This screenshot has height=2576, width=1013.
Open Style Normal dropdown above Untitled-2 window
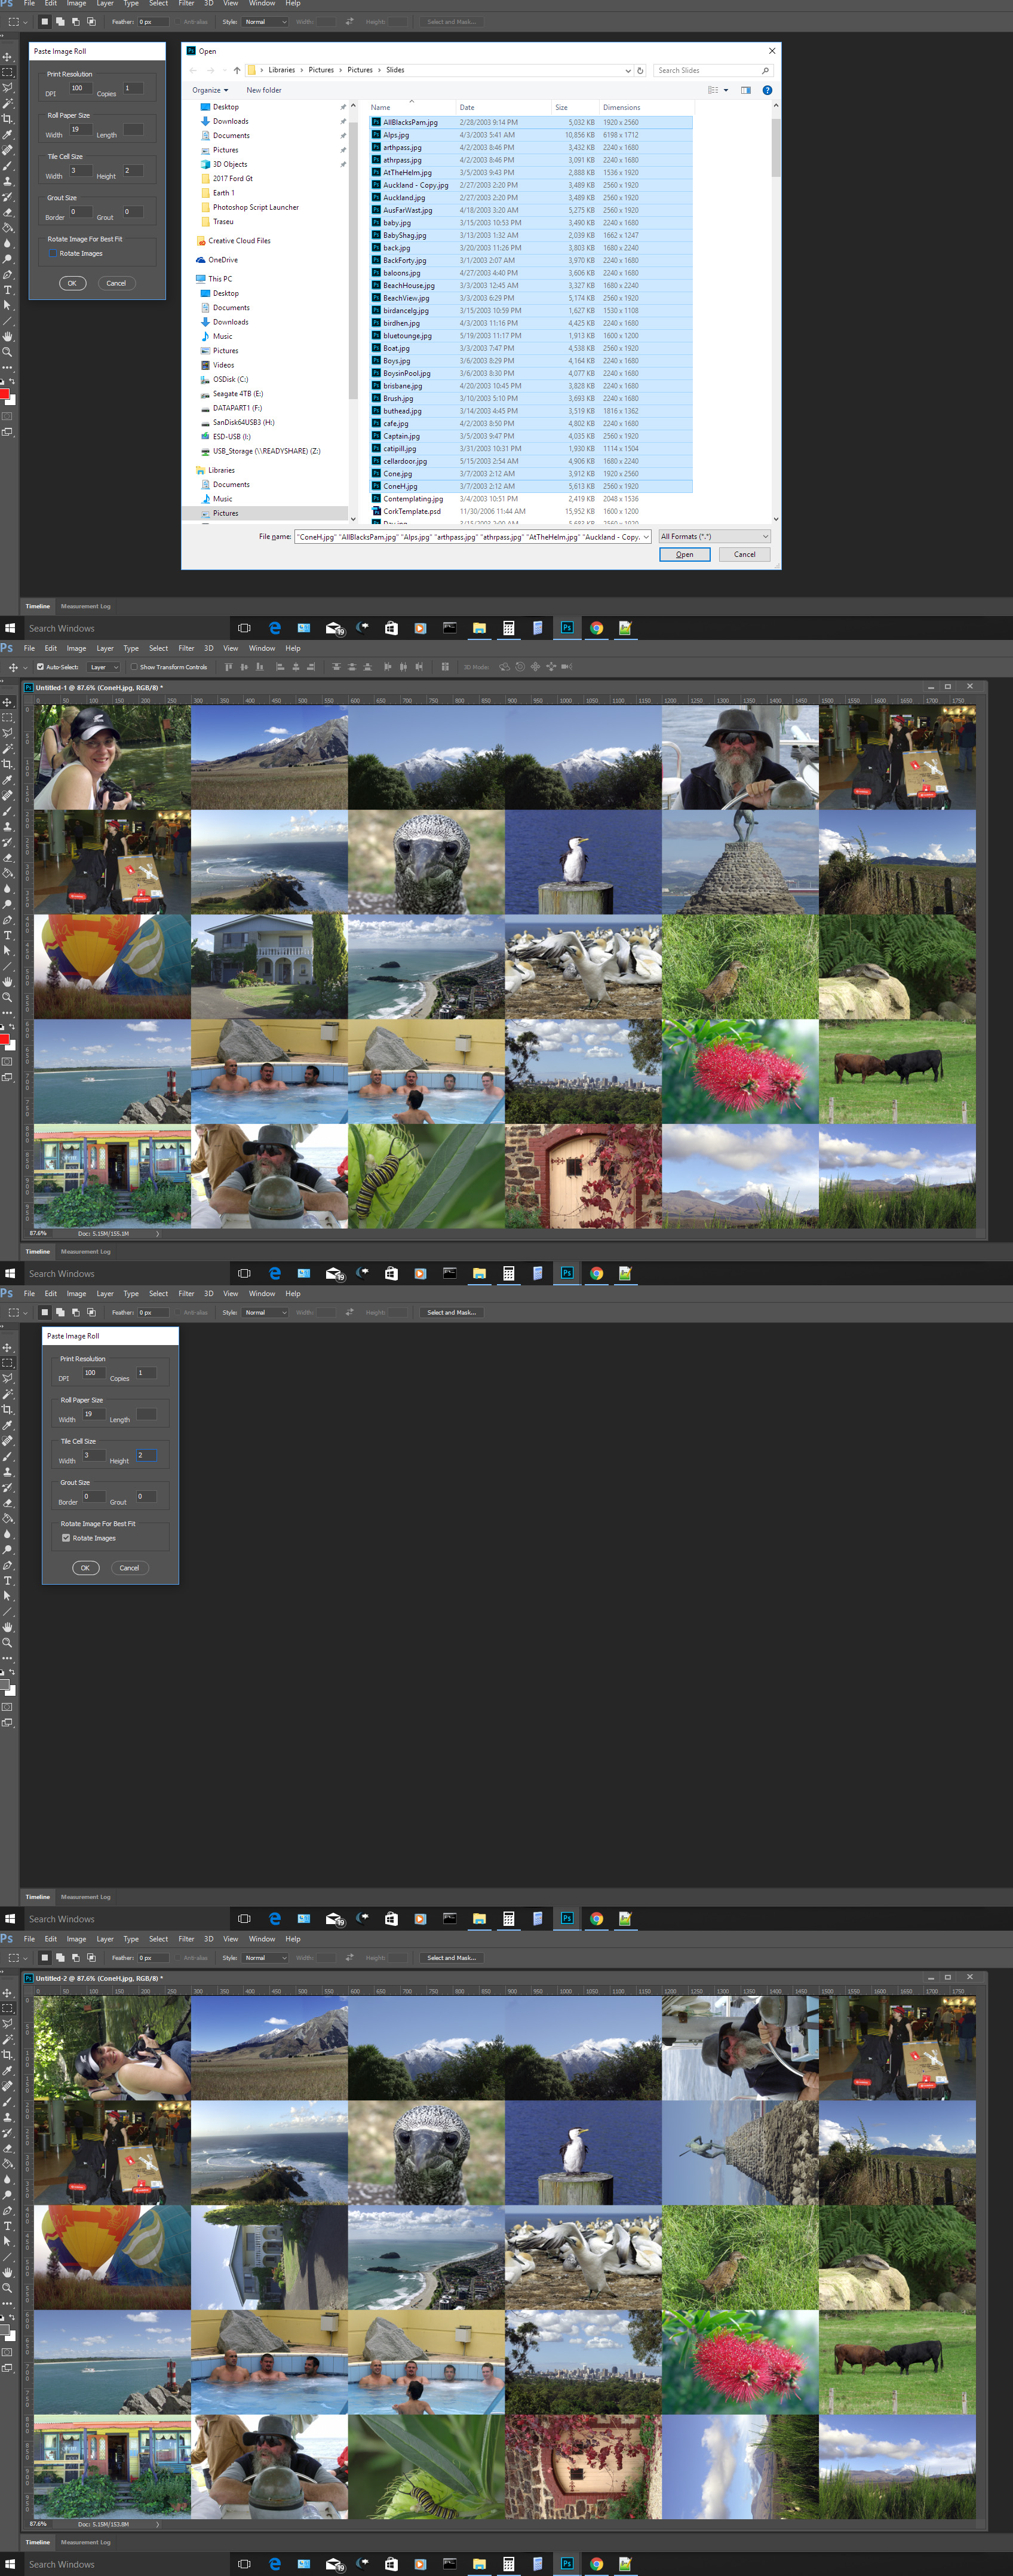[x=265, y=1957]
